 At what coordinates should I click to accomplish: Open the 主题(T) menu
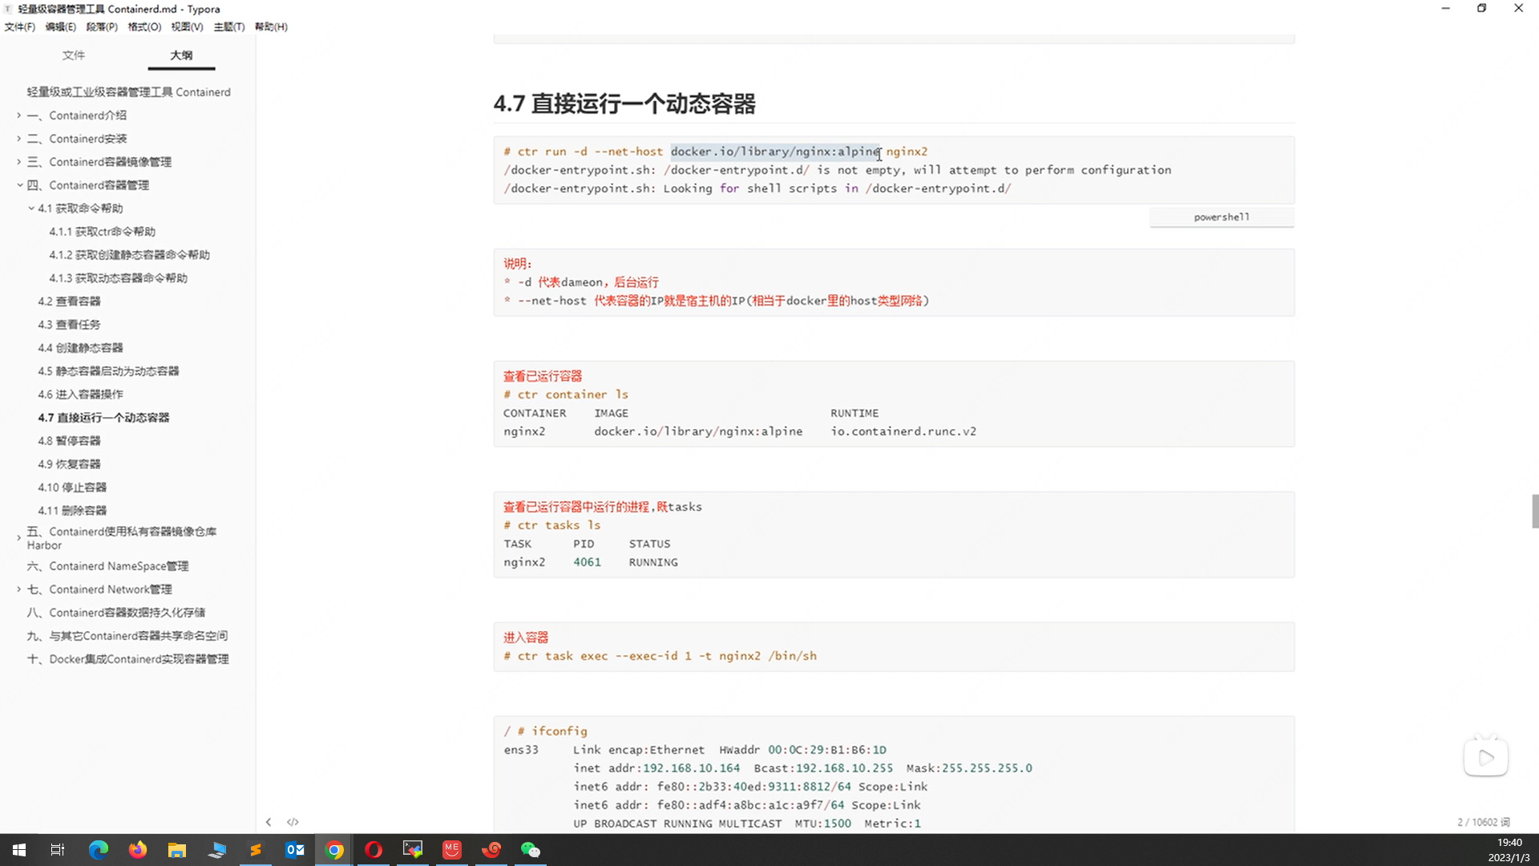[228, 26]
